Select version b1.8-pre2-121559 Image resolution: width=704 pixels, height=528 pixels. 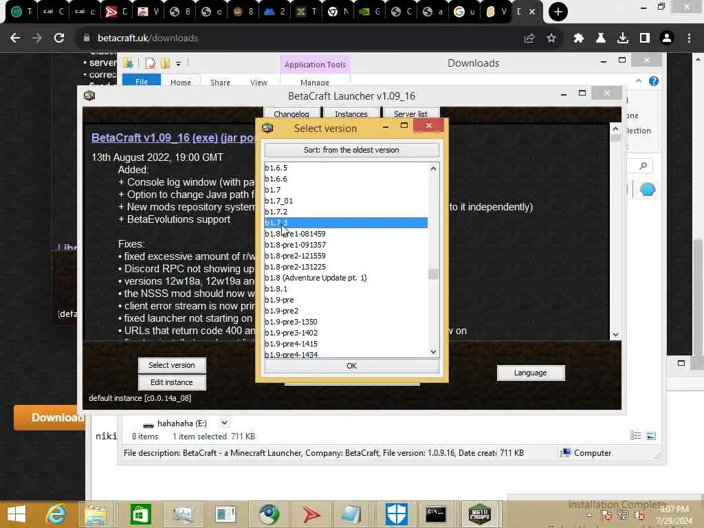346,256
